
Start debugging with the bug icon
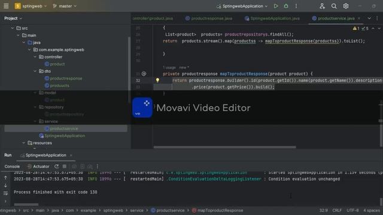tap(286, 6)
